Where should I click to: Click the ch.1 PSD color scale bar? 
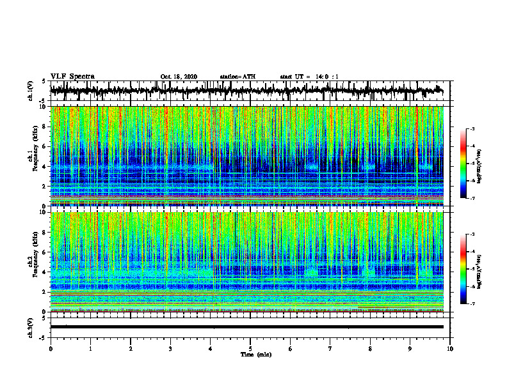(463, 164)
